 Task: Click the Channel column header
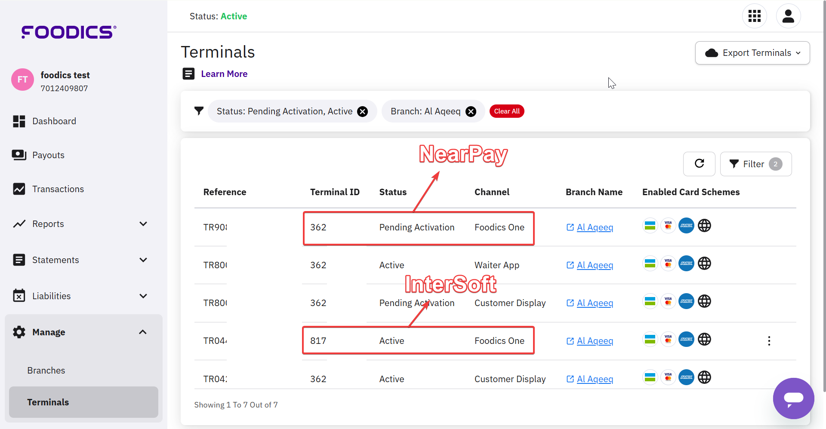coord(492,192)
